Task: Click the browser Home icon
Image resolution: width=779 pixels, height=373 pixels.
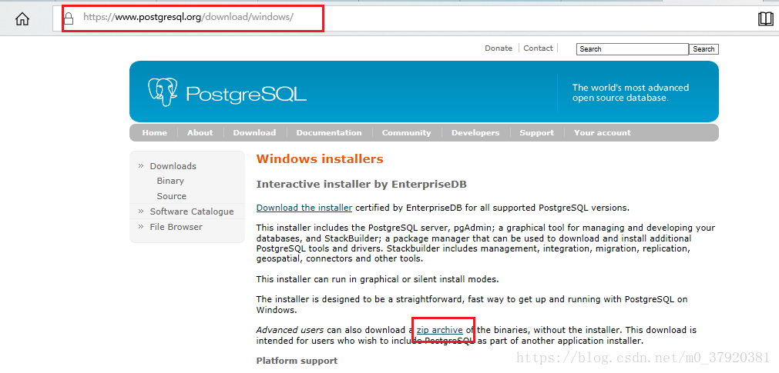Action: click(x=22, y=19)
